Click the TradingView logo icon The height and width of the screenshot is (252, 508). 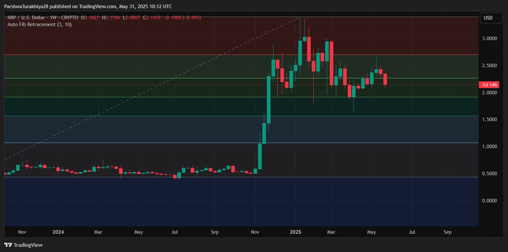click(8, 245)
